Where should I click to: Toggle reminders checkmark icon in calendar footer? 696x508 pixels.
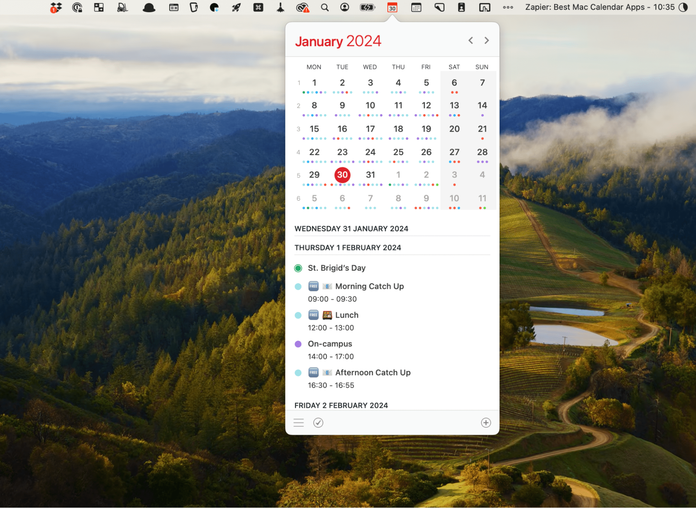click(x=318, y=422)
